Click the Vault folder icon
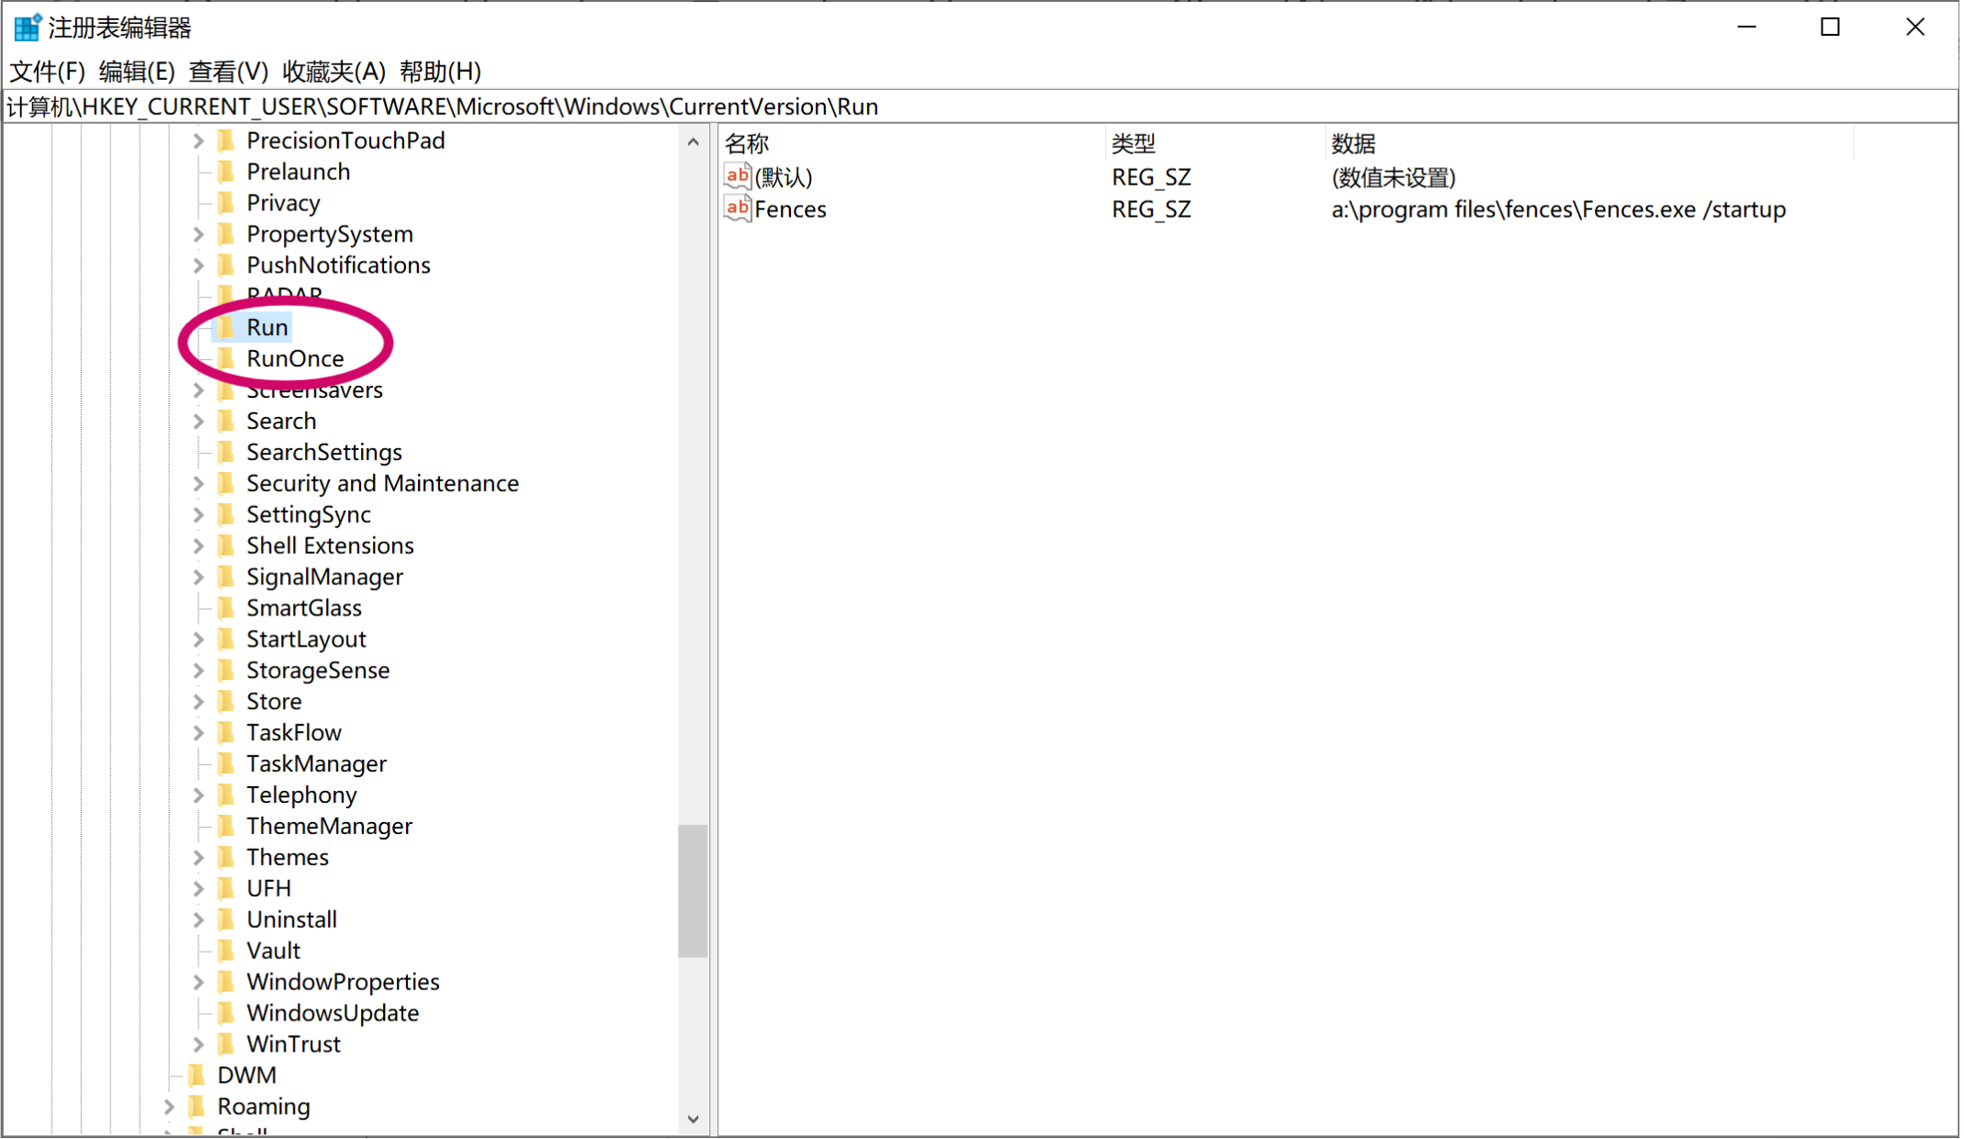The image size is (1964, 1139). [x=227, y=950]
